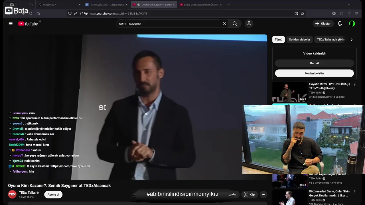Click the magnifier search button

tap(235, 24)
